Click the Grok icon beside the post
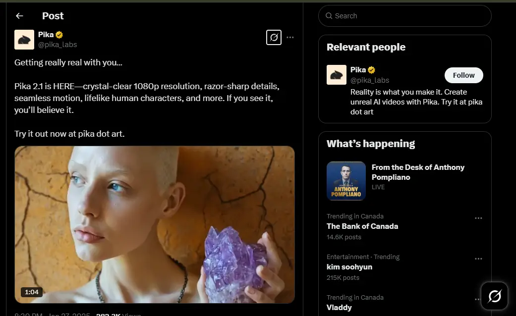The height and width of the screenshot is (316, 516). (274, 37)
